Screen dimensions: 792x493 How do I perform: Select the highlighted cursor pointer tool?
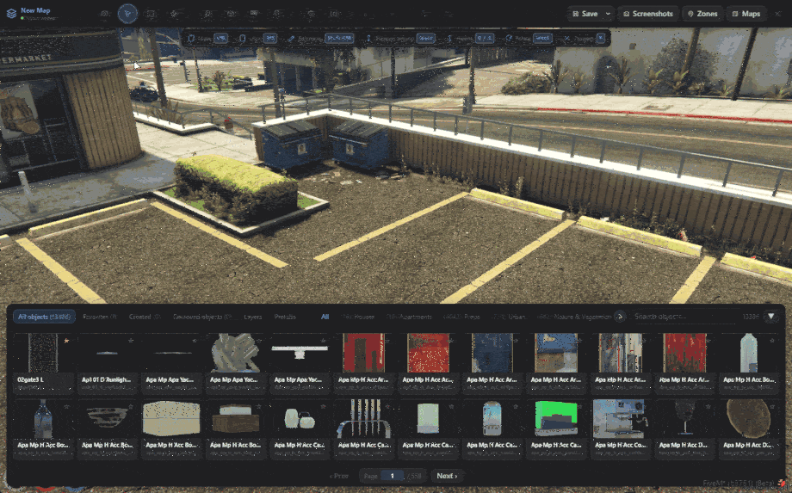(127, 14)
